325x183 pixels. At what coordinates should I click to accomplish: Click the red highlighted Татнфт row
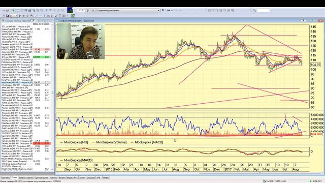coord(25,143)
